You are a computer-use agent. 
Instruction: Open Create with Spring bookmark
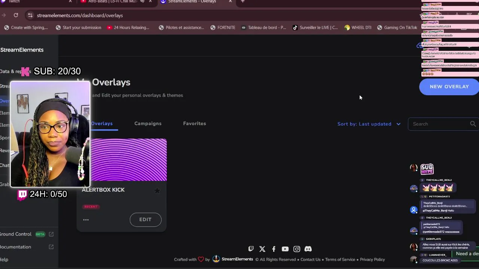(x=26, y=27)
